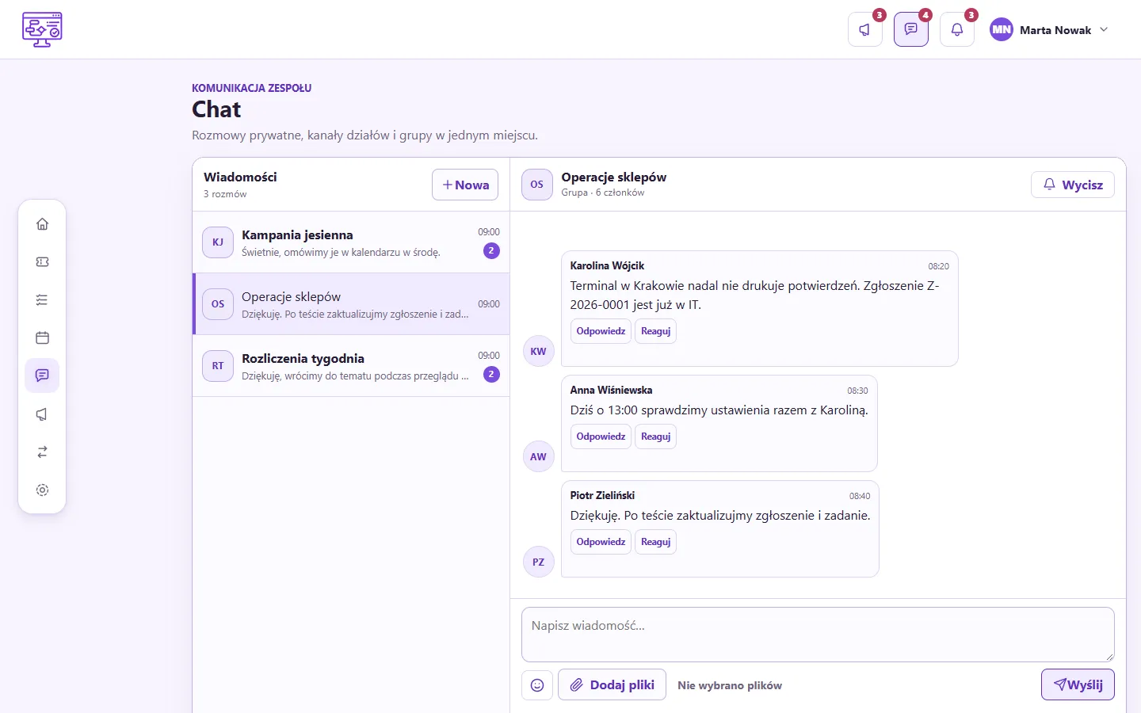1141x713 pixels.
Task: Open the Rozliczenia tygodnia conversation
Action: pos(351,366)
